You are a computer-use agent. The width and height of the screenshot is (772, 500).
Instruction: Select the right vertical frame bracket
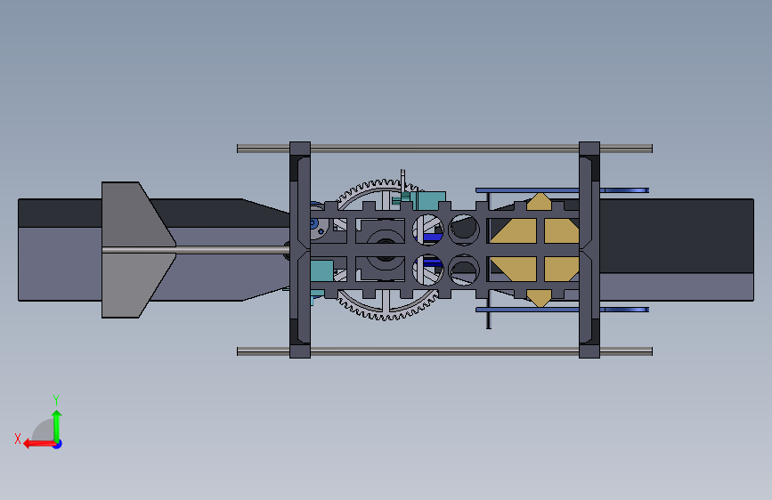click(x=589, y=249)
